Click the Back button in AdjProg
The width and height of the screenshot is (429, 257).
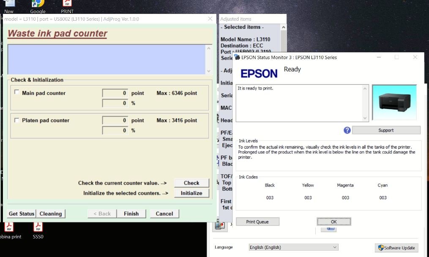point(102,214)
